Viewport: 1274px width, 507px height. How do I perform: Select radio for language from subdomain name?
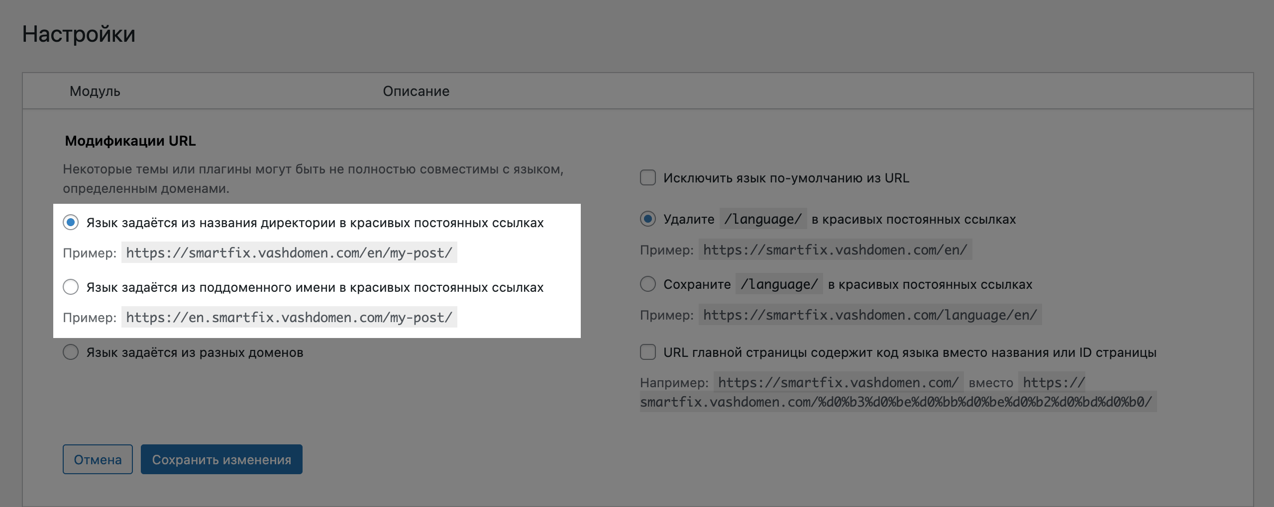[71, 287]
